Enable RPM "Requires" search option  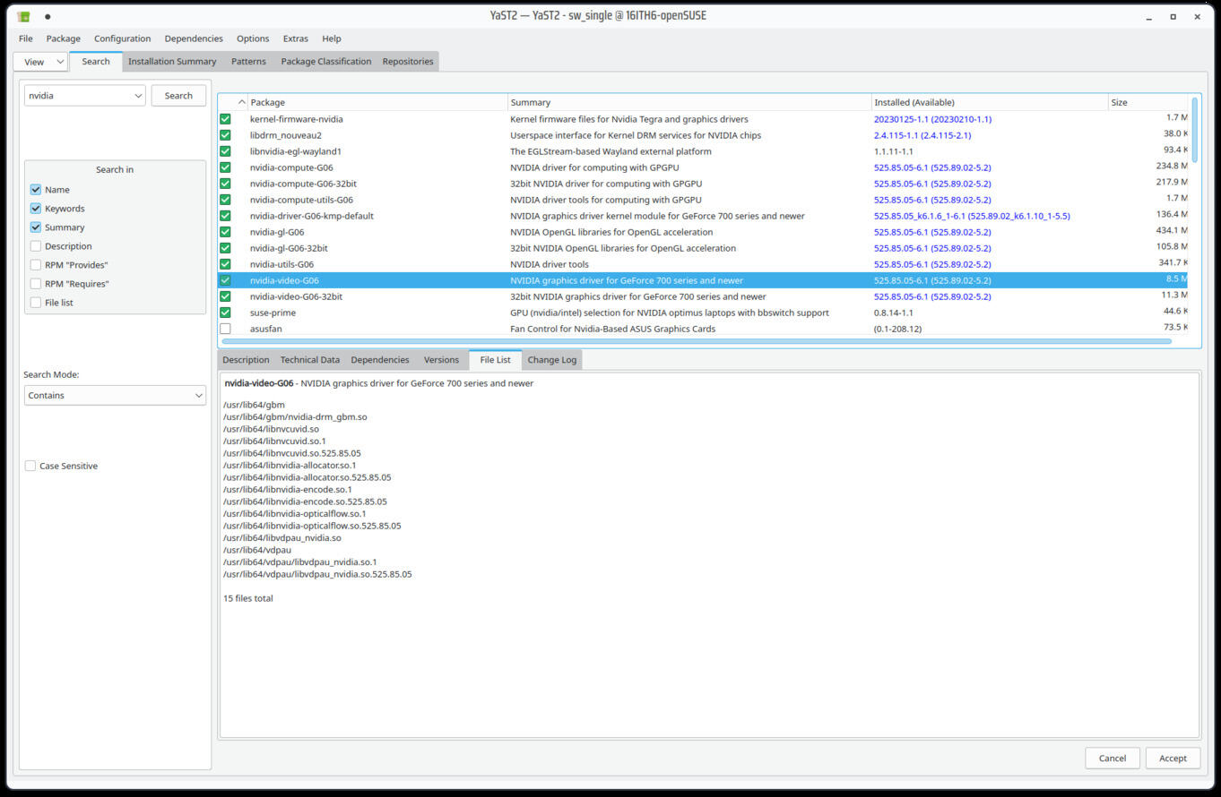(36, 284)
